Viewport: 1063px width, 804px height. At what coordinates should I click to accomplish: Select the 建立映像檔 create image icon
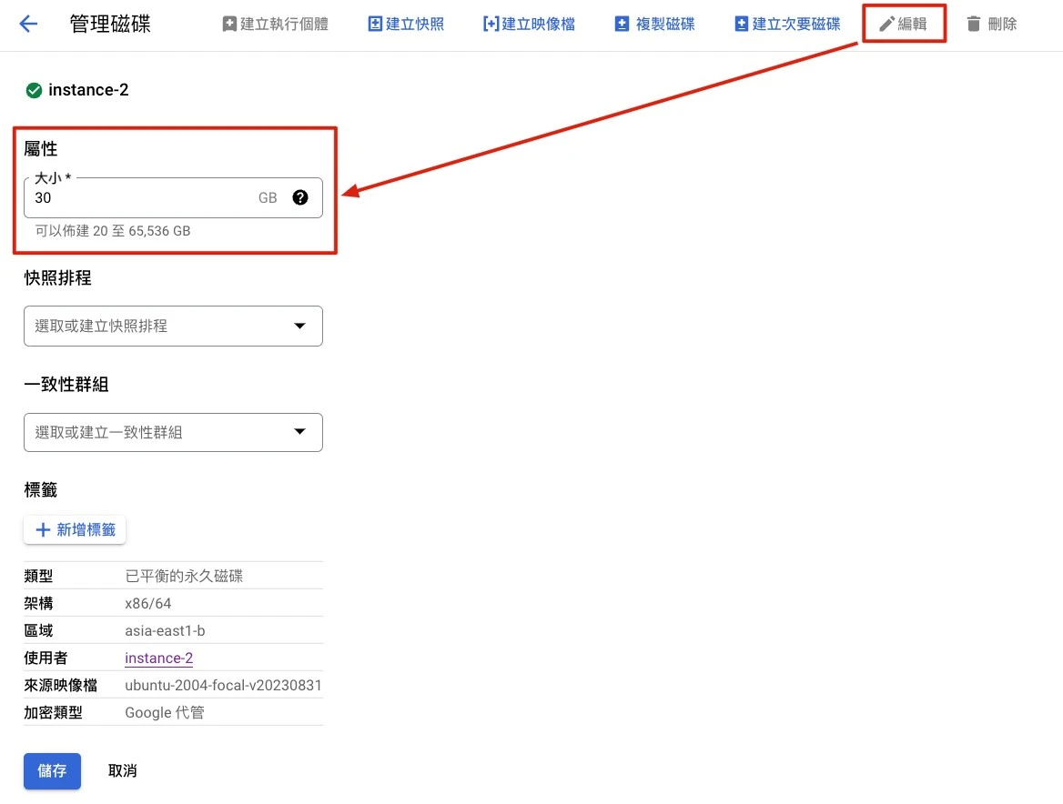tap(491, 24)
